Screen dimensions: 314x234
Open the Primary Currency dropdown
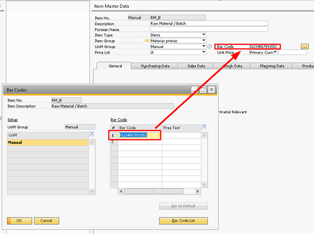pos(275,52)
